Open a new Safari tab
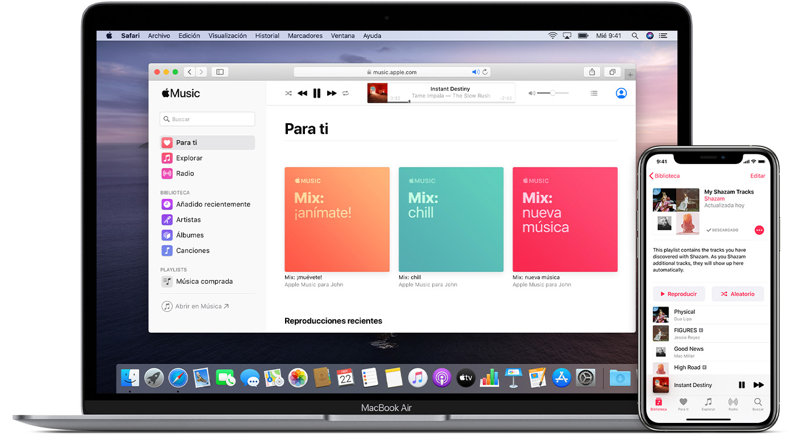Screen dimensions: 795x436 click(630, 74)
